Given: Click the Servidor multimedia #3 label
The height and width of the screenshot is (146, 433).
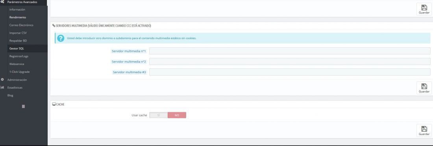Looking at the screenshot, I should coord(130,72).
